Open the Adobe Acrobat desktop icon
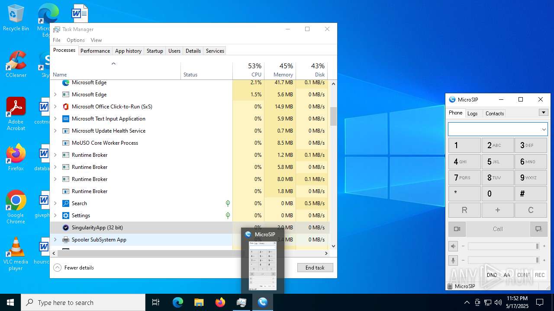 click(16, 114)
